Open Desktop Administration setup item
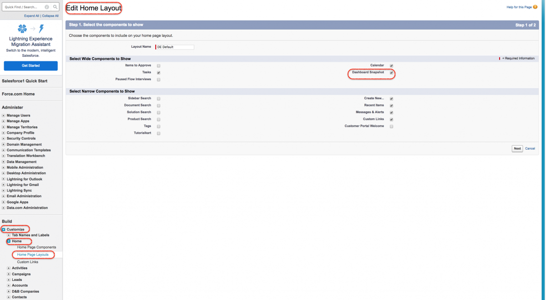Image resolution: width=546 pixels, height=300 pixels. click(x=26, y=173)
